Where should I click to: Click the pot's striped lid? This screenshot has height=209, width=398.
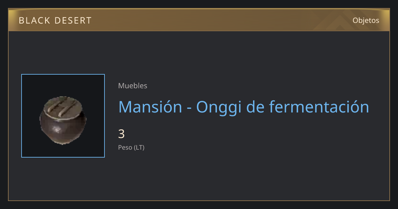[x=63, y=107]
